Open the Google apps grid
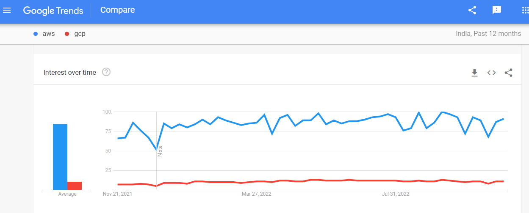This screenshot has height=213, width=529. click(x=525, y=11)
